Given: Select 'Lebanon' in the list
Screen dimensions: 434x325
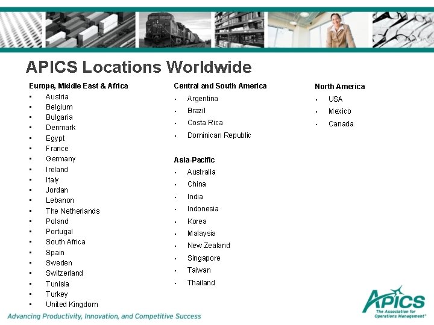Looking at the screenshot, I should point(60,200).
